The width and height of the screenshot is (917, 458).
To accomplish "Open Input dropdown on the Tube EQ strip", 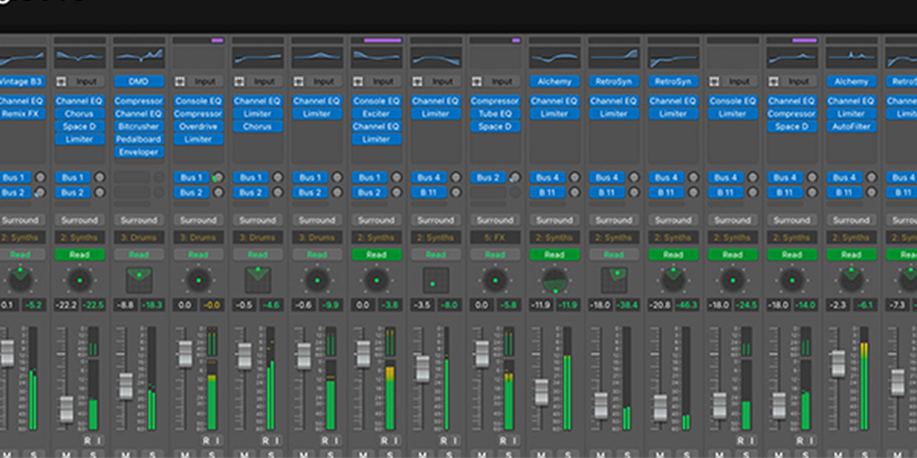I will tap(503, 82).
